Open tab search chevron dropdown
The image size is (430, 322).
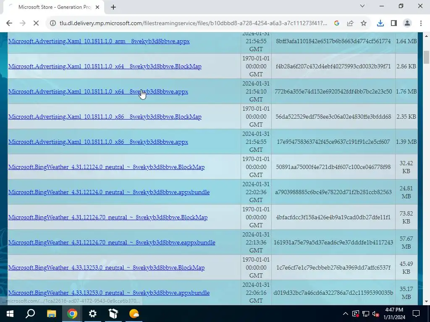(x=362, y=6)
